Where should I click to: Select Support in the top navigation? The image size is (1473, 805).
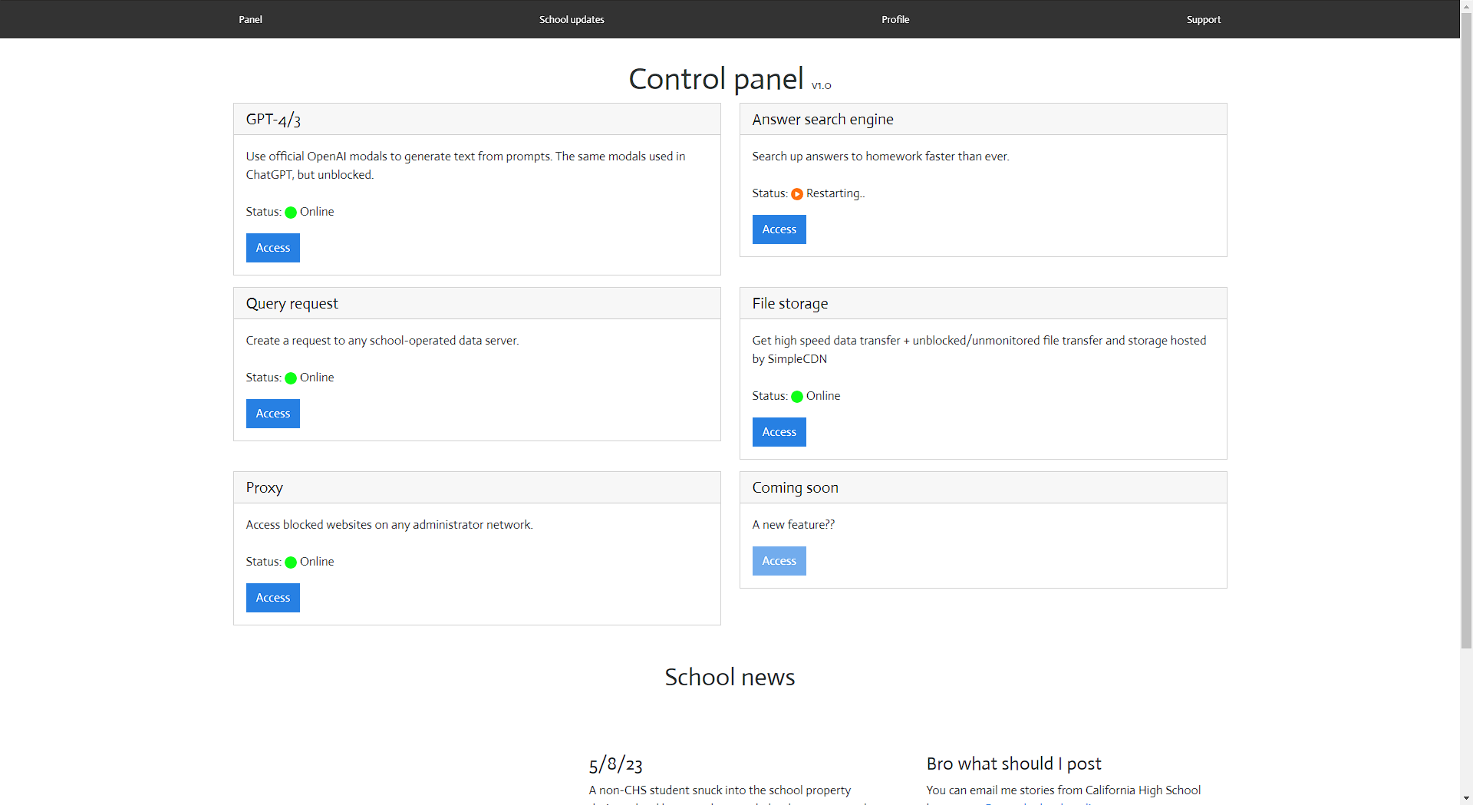coord(1203,19)
